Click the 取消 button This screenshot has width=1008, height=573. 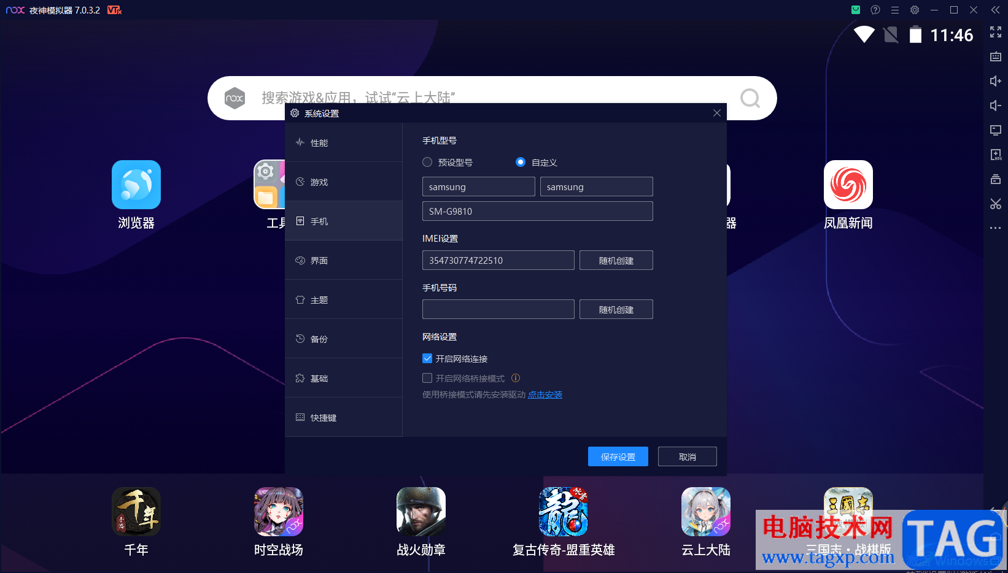[x=688, y=456]
